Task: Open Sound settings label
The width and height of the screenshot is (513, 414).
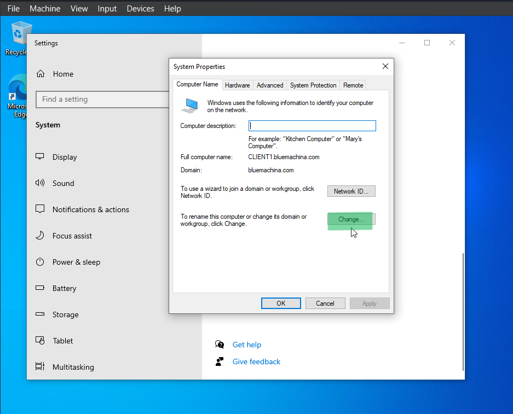Action: 64,183
